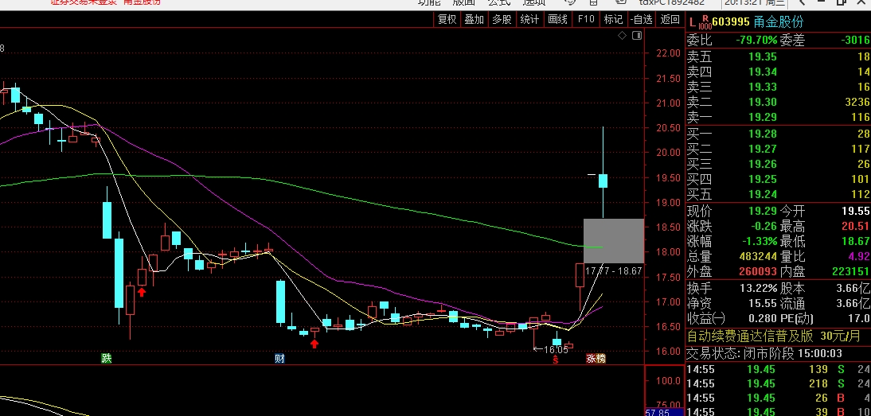The image size is (871, 416).
Task: Select the 14:55 trade row with volume 139
Action: (x=778, y=369)
